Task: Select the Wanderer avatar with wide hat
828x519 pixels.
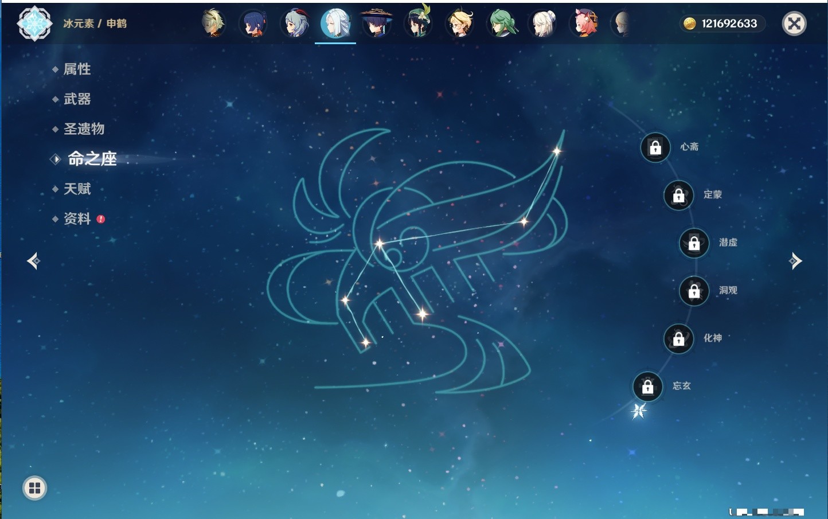Action: click(377, 24)
